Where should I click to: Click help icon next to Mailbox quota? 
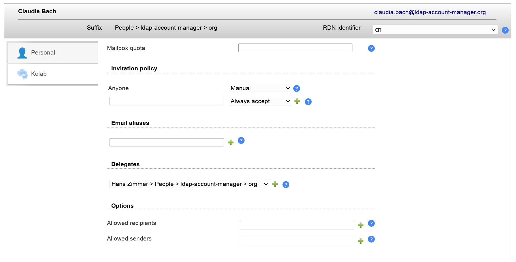(x=371, y=48)
